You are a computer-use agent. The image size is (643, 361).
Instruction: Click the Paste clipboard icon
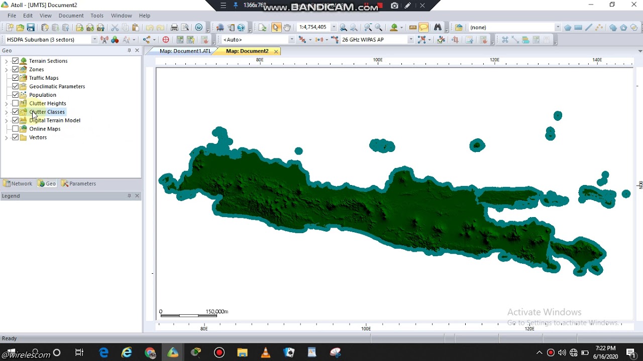point(135,28)
